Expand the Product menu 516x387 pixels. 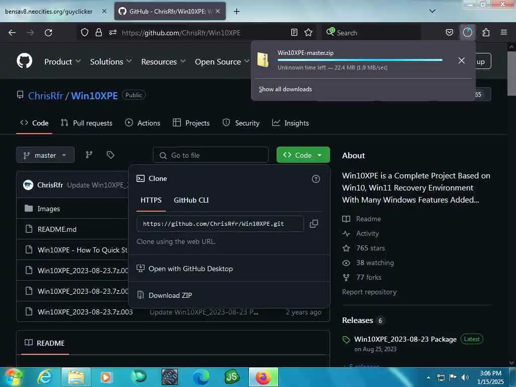(x=62, y=61)
